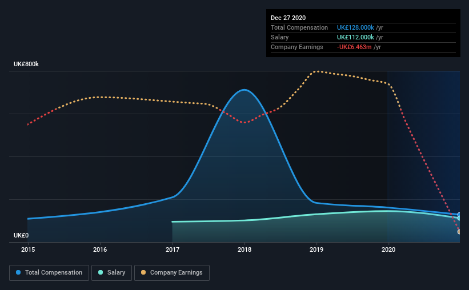Toggle the Total Compensation legend button

pos(49,273)
